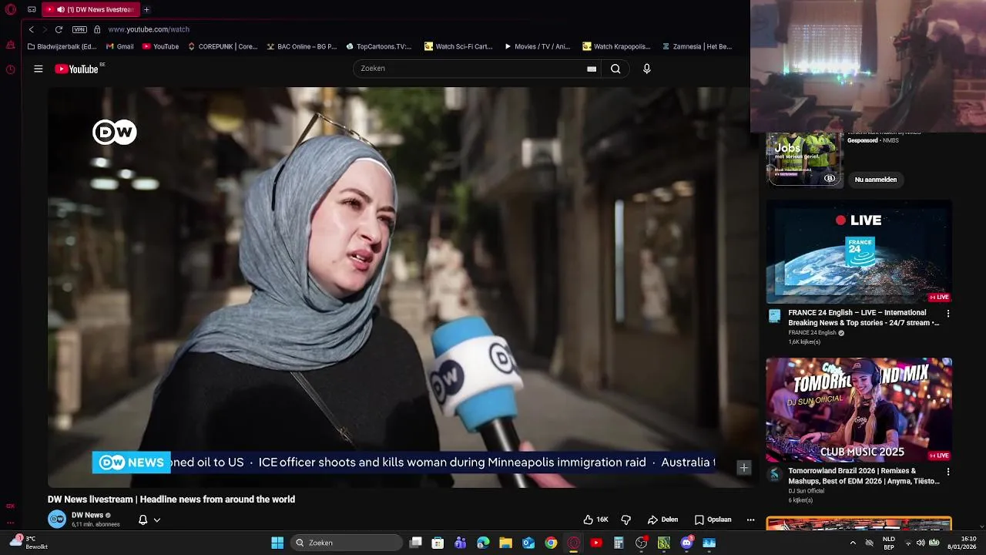This screenshot has width=986, height=555.
Task: Open the FRANCE 24 English video title
Action: tap(864, 318)
